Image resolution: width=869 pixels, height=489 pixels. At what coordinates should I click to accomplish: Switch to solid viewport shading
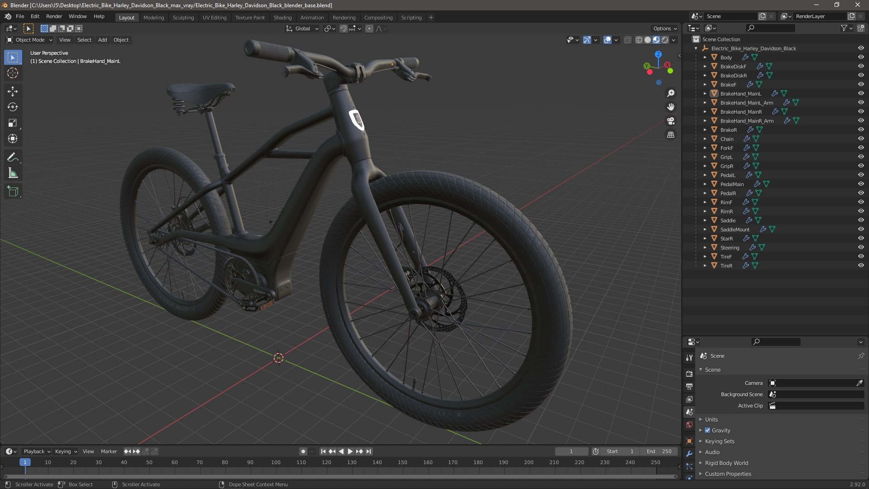click(648, 40)
